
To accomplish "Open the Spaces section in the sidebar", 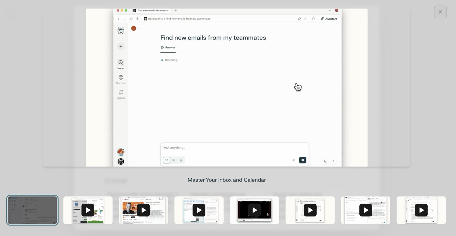I will (121, 94).
